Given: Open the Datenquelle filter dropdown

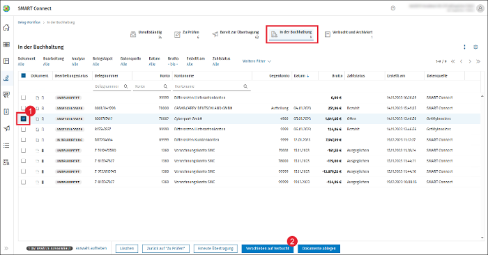Looking at the screenshot, I should coord(131,61).
